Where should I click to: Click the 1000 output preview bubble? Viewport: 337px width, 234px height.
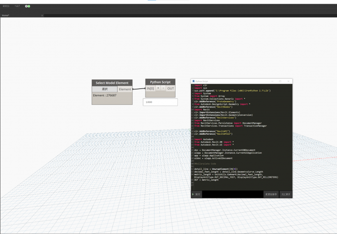(x=160, y=102)
